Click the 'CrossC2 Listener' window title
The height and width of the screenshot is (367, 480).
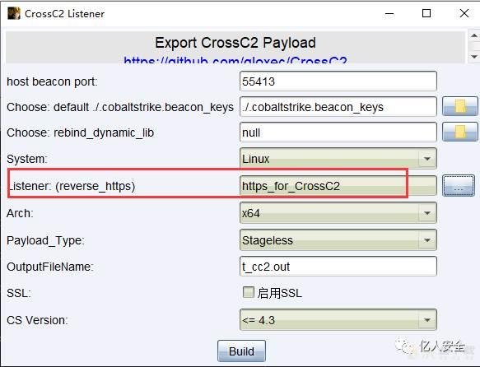click(x=64, y=14)
